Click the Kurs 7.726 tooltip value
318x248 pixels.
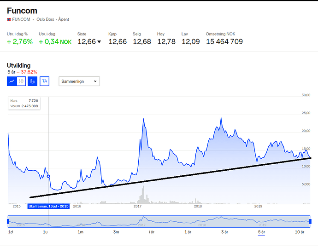(33, 101)
